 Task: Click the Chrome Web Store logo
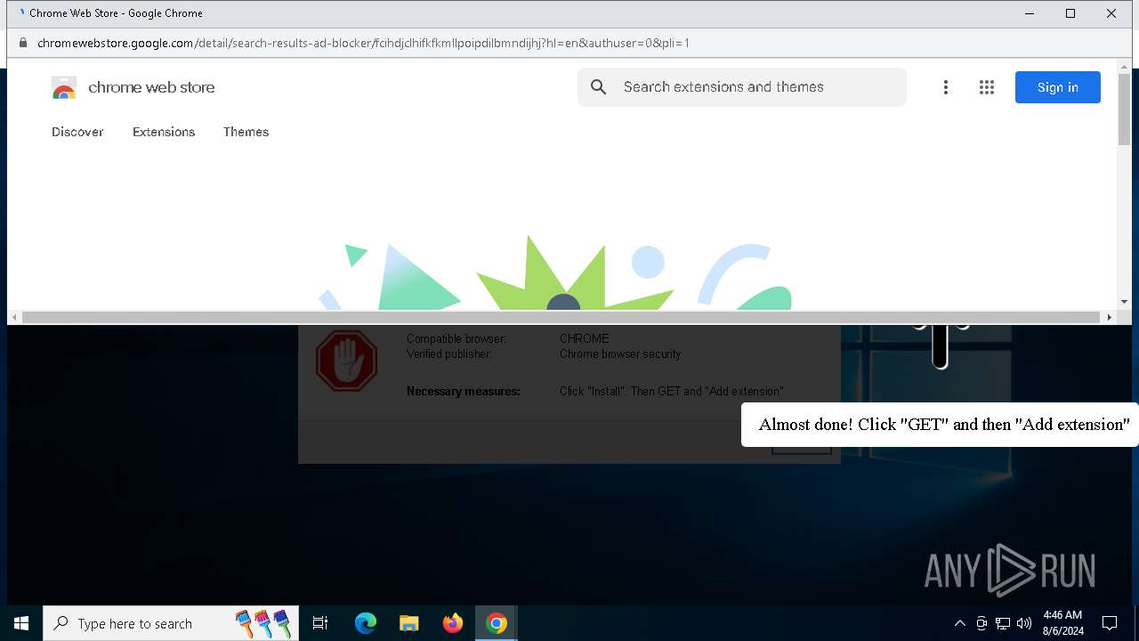[x=64, y=87]
